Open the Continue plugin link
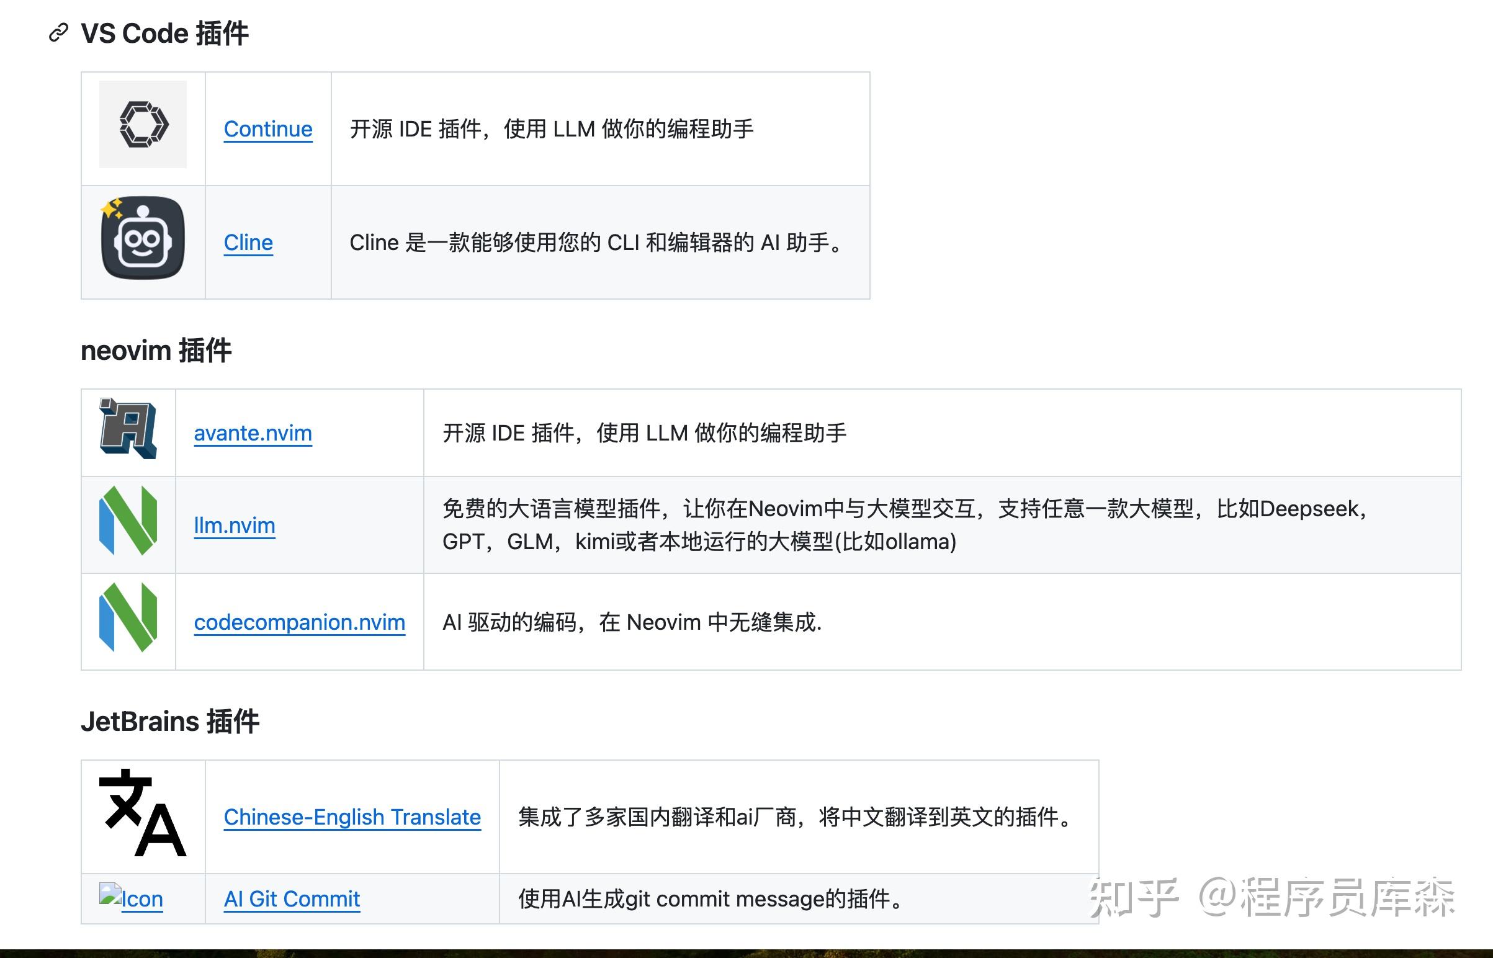Viewport: 1493px width, 958px height. 267,129
